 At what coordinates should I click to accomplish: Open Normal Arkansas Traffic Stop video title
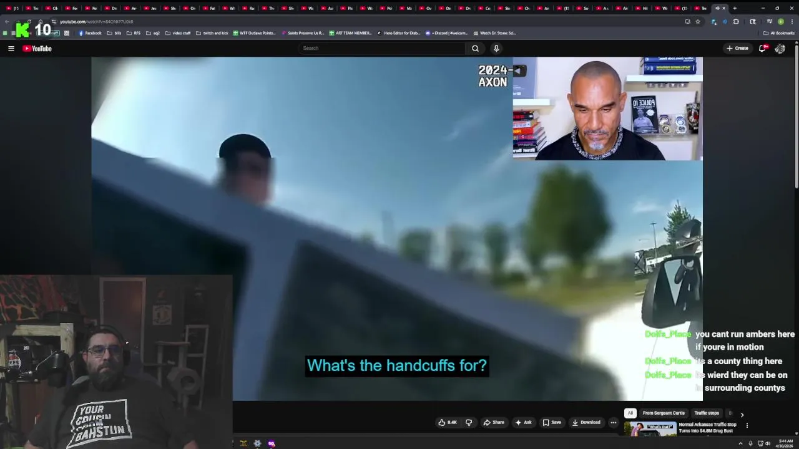pyautogui.click(x=707, y=428)
